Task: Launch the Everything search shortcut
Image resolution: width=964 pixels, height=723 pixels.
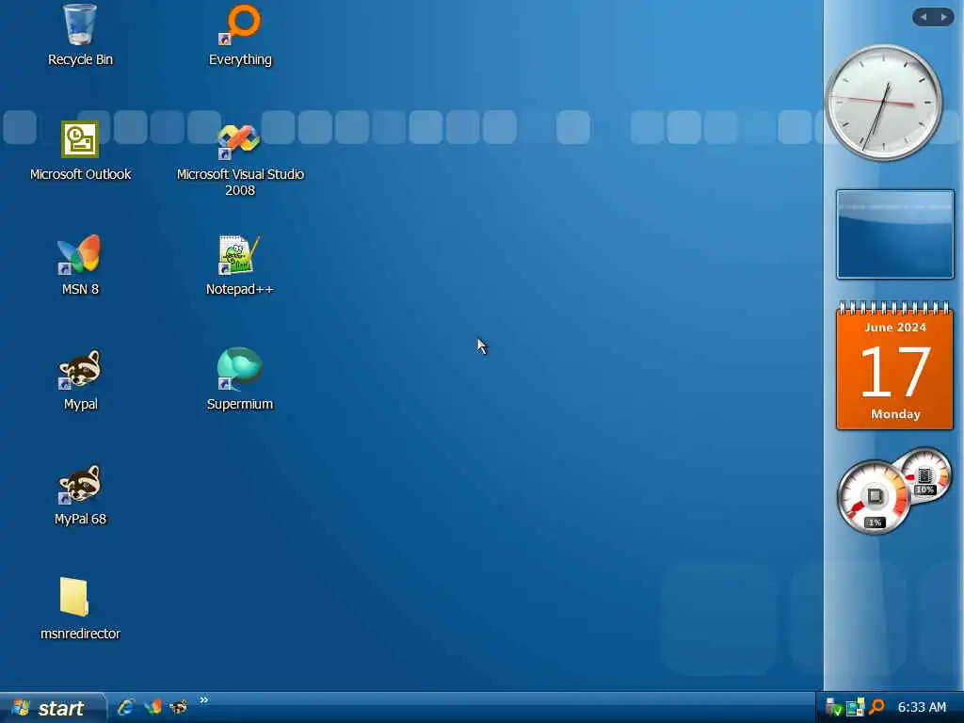Action: (240, 35)
